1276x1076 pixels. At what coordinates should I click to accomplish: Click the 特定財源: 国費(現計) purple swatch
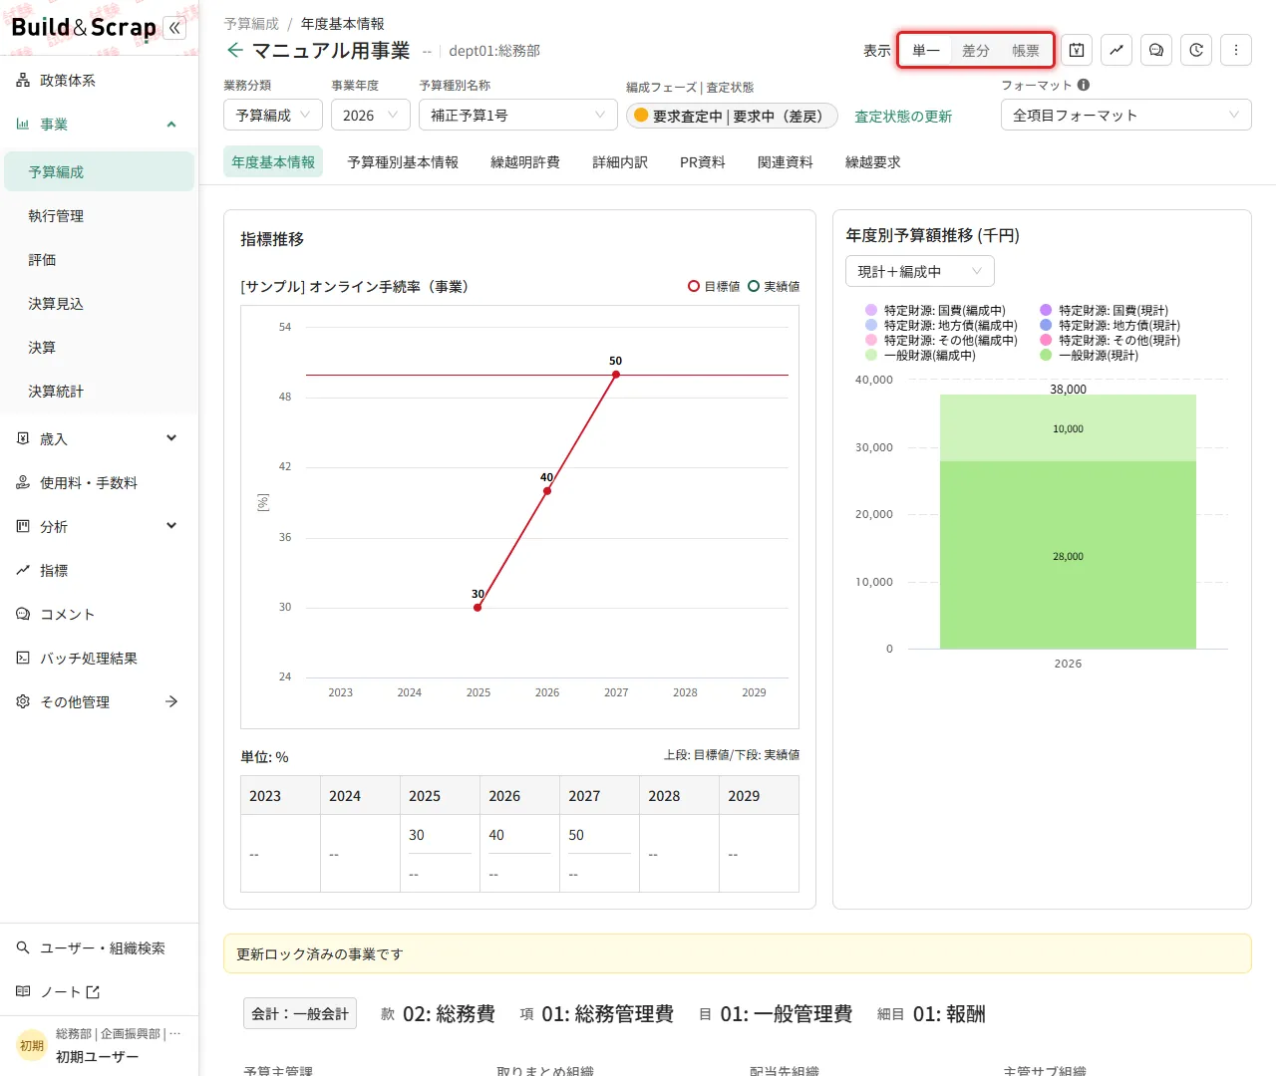(x=1046, y=310)
